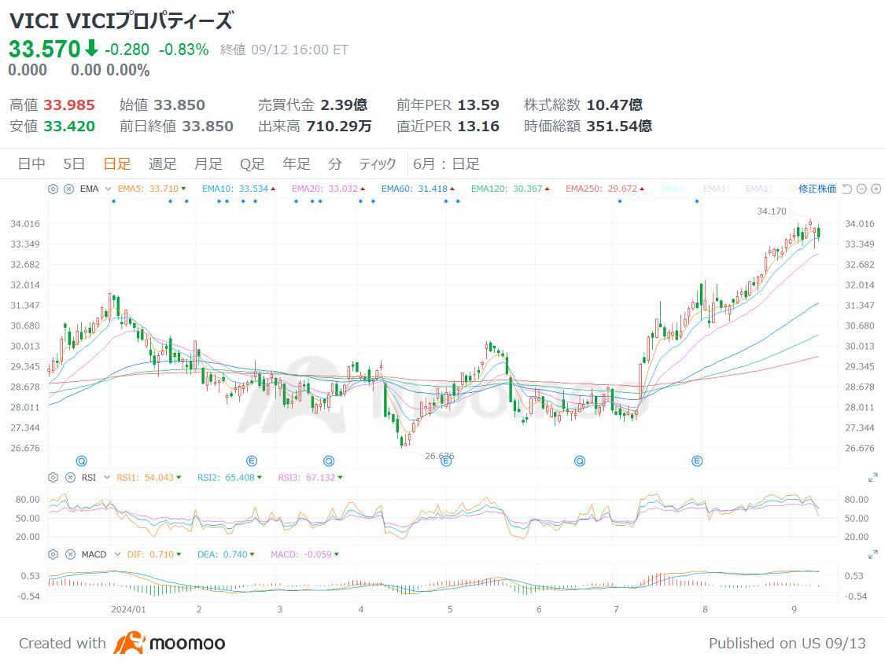Image resolution: width=885 pixels, height=668 pixels.
Task: Click the low price 33.420
Action: point(69,127)
